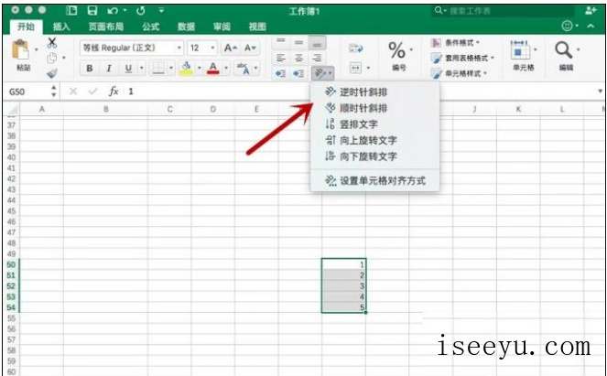Switch to the 插入 tab
Image resolution: width=607 pixels, height=376 pixels.
[x=61, y=27]
